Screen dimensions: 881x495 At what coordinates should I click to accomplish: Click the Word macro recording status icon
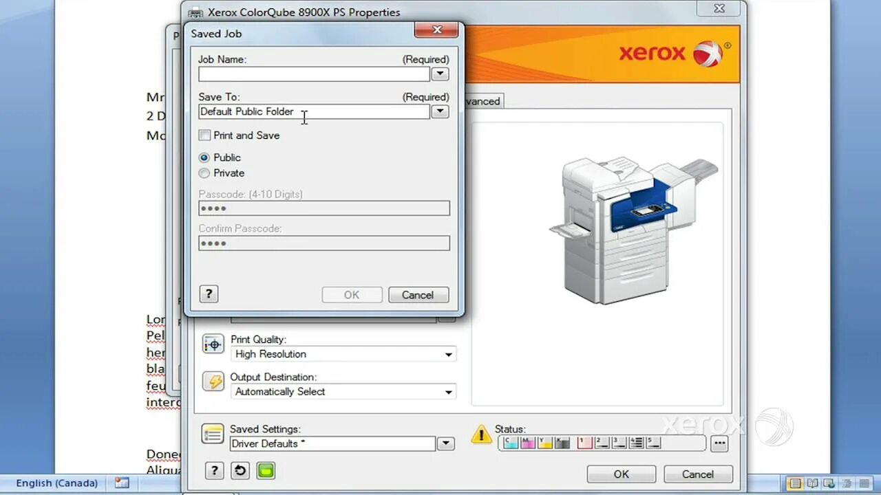[122, 483]
